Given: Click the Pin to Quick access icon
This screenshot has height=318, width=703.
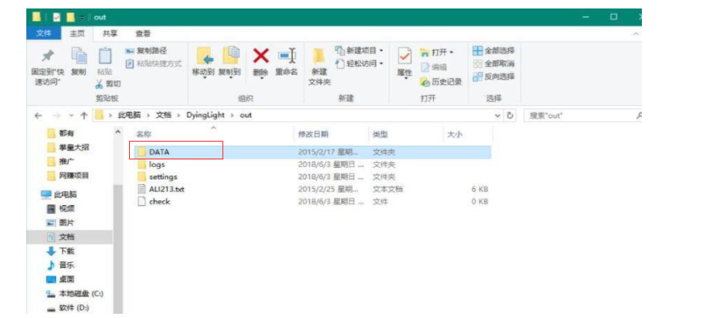Looking at the screenshot, I should tap(47, 56).
